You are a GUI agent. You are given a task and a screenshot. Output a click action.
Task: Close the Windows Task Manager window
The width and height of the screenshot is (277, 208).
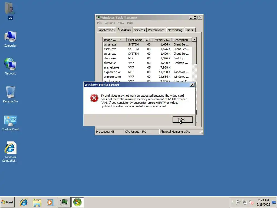(x=200, y=18)
